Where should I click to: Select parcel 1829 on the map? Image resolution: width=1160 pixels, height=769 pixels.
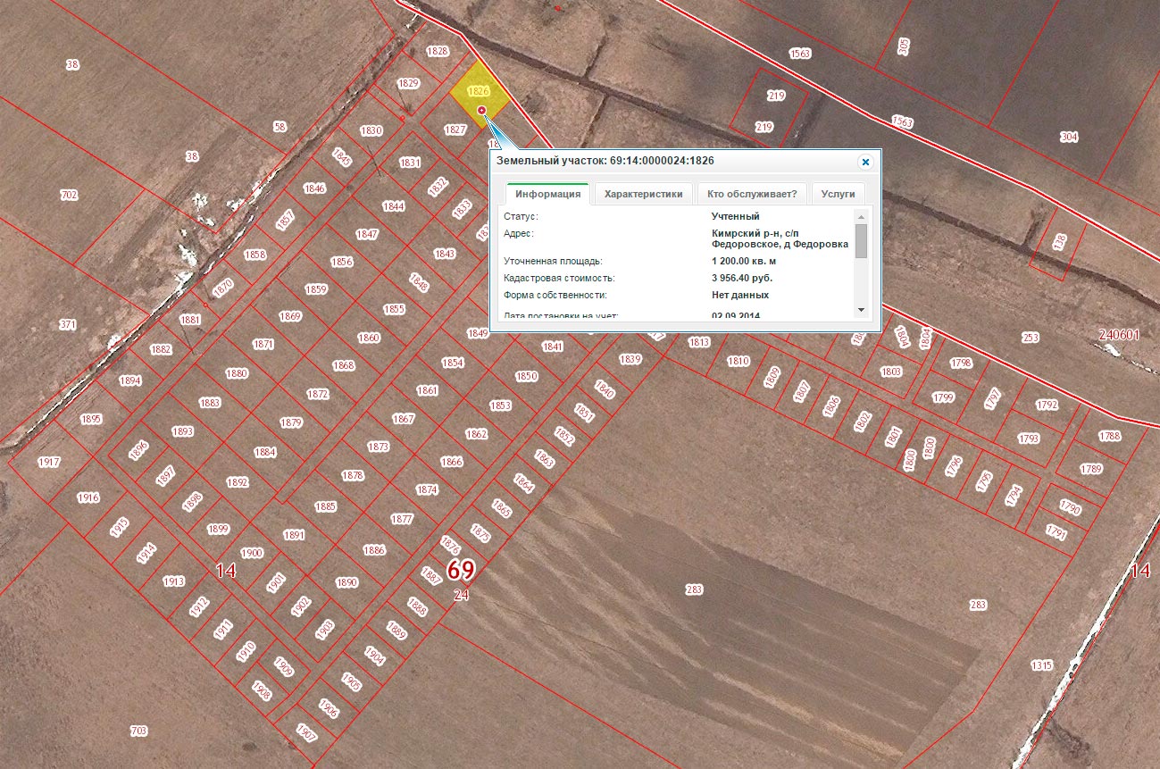point(409,83)
